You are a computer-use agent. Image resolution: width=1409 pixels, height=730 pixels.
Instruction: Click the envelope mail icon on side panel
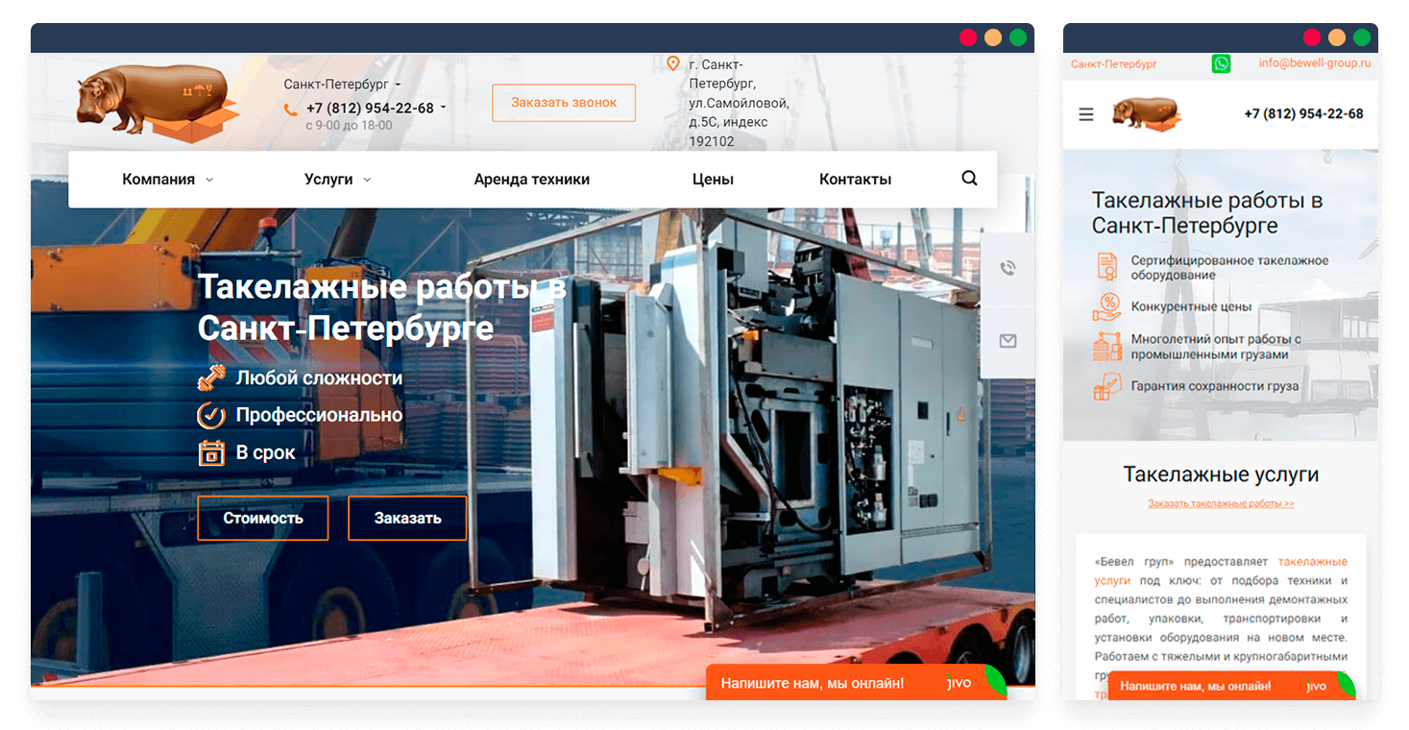click(1008, 341)
